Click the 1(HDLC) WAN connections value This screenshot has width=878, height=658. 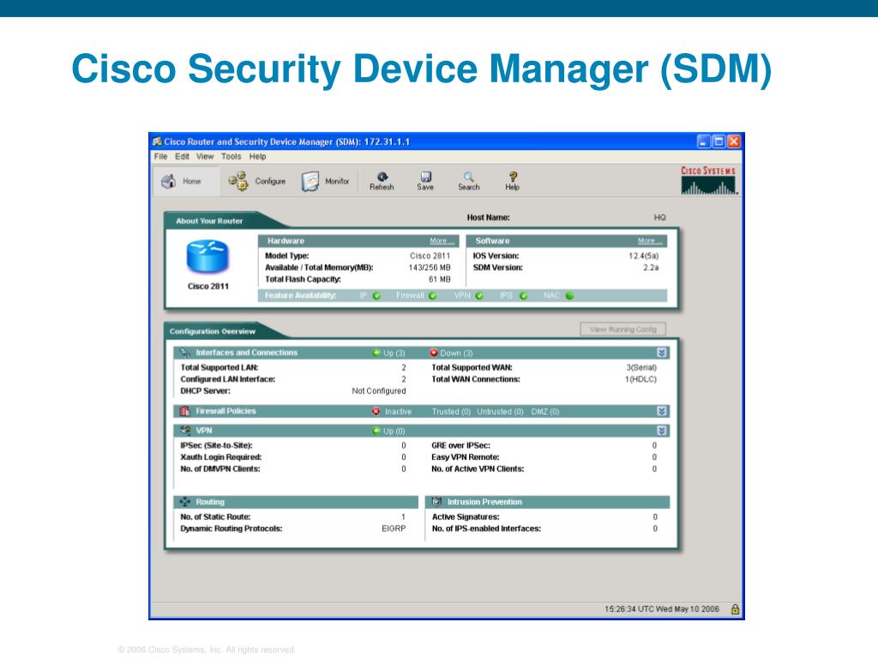click(x=640, y=380)
